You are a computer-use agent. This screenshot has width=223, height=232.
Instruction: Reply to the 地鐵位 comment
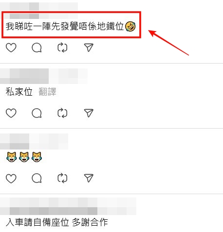coord(37,48)
